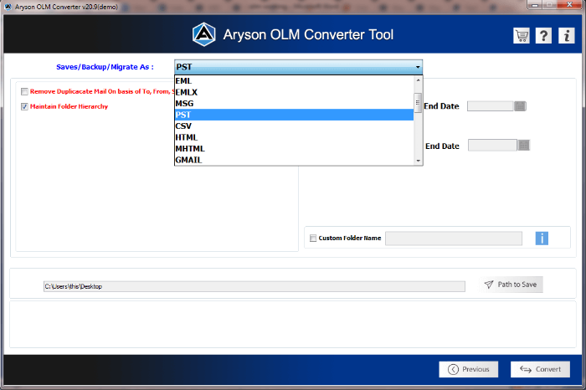Select the highlighted PST option

coord(294,115)
